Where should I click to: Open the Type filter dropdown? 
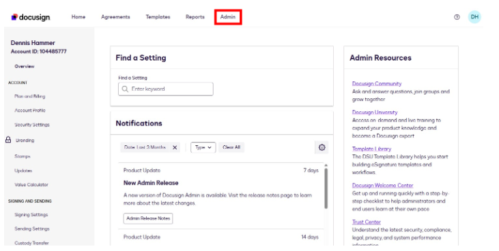pos(203,147)
